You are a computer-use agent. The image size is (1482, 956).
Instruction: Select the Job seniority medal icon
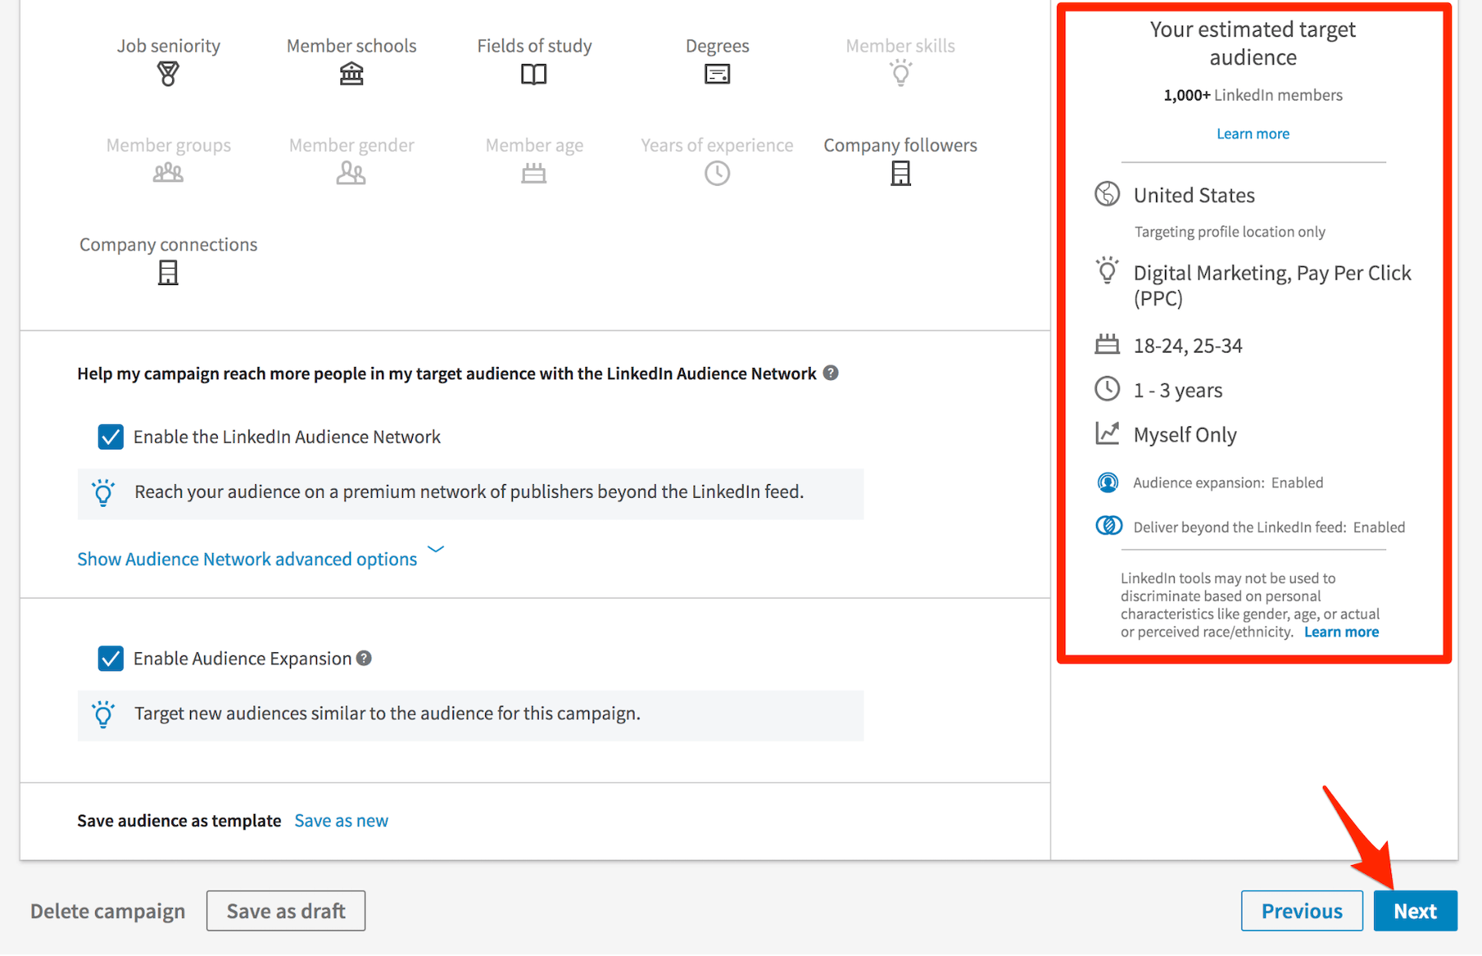pyautogui.click(x=168, y=74)
